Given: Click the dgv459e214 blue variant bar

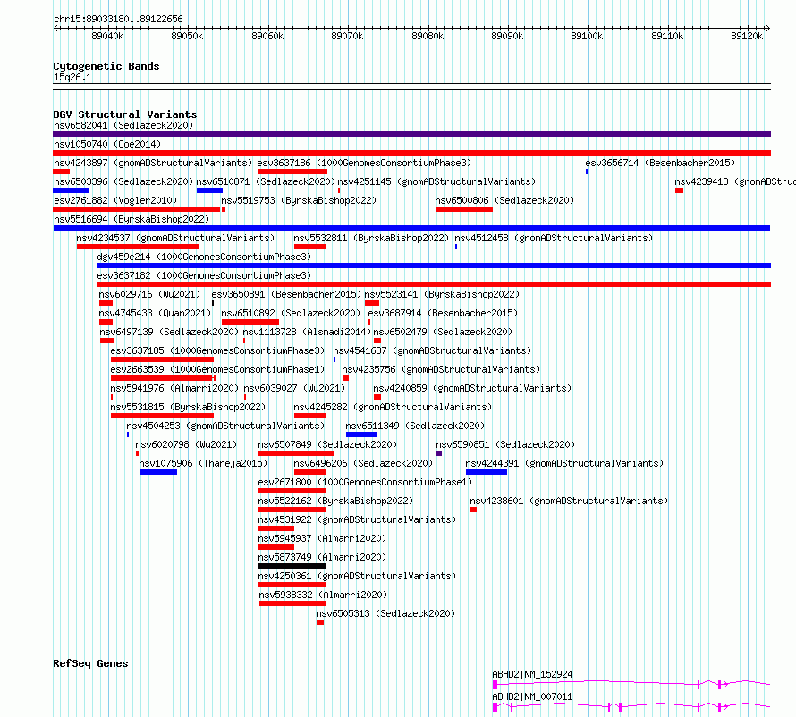Looking at the screenshot, I should coord(434,266).
